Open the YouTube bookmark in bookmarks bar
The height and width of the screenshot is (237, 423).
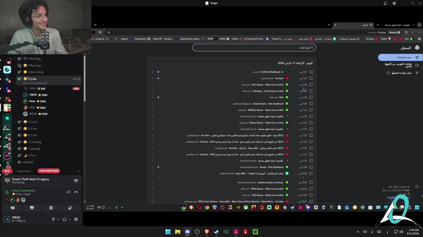tap(372, 39)
